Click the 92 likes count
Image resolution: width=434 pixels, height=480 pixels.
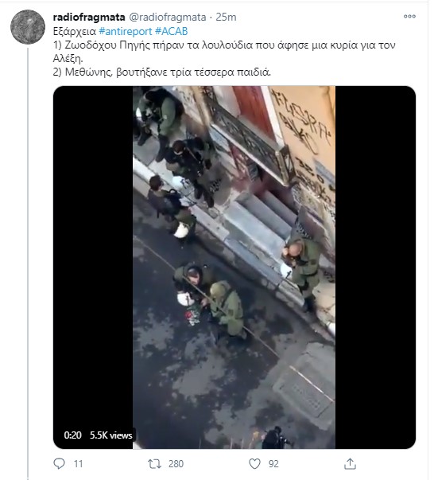(x=273, y=464)
